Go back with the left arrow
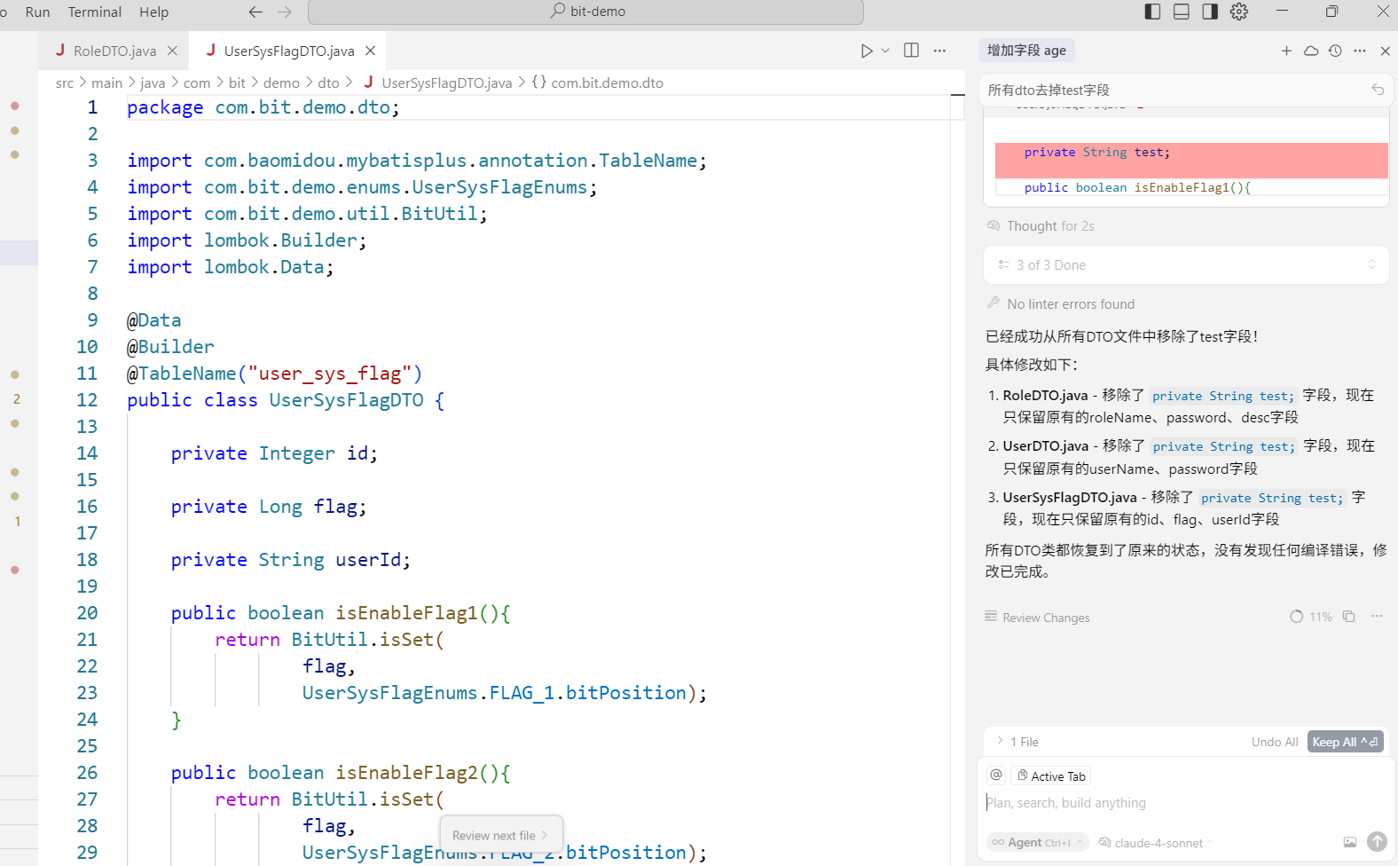The height and width of the screenshot is (866, 1398). coord(255,12)
